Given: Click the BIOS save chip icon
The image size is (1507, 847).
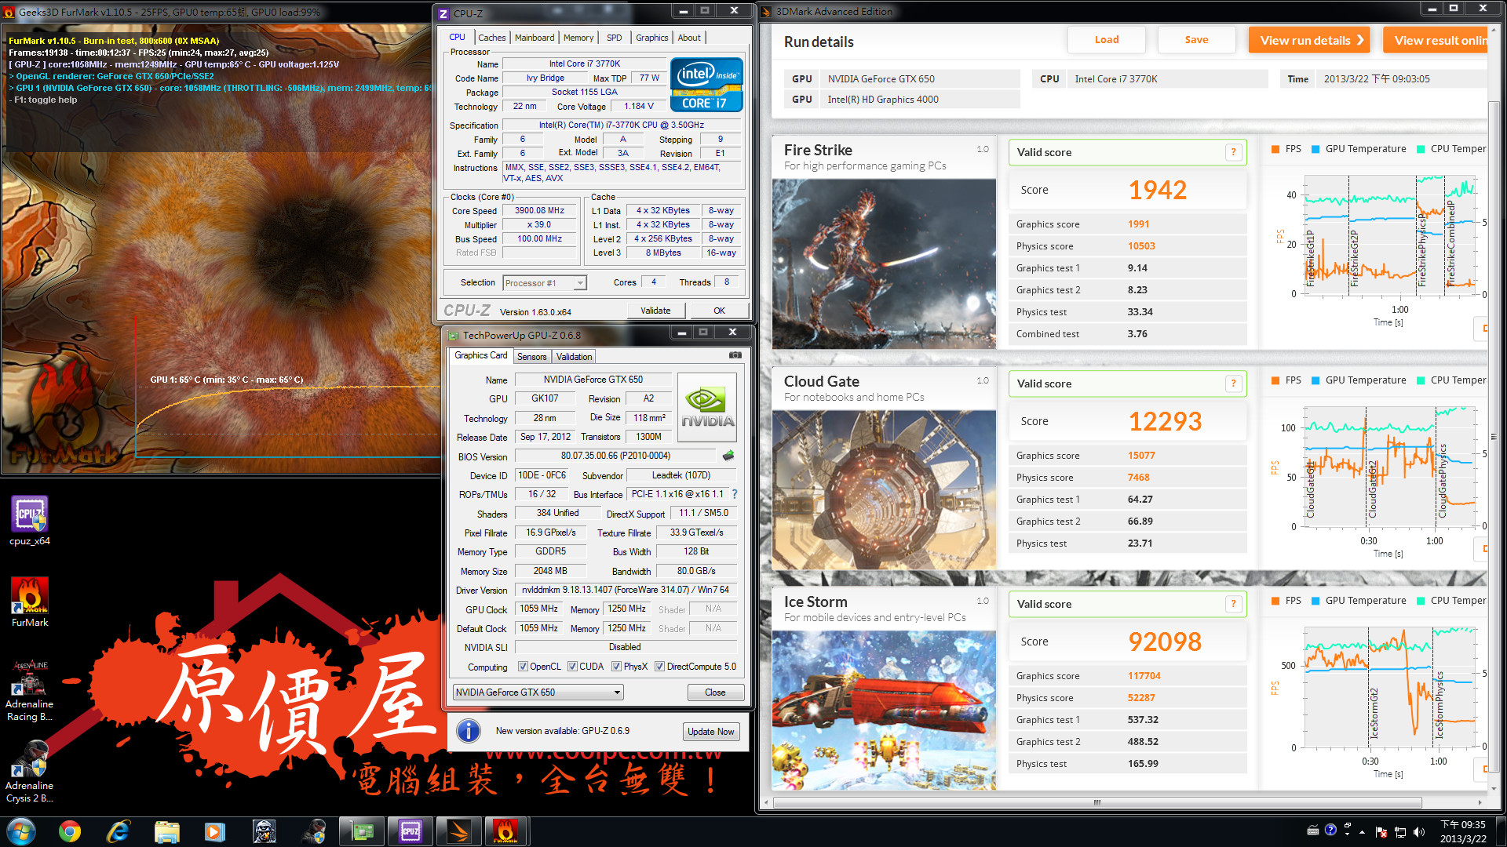Looking at the screenshot, I should click(x=728, y=456).
